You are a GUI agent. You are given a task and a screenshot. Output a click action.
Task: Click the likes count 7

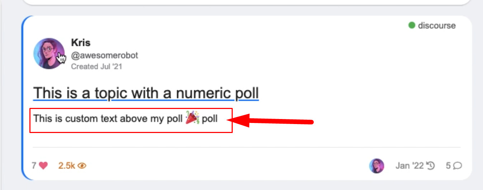tap(34, 166)
